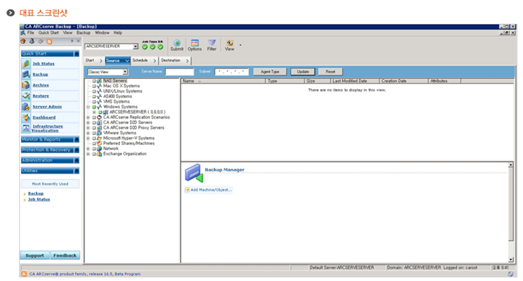Expand the Monitor & Reports section
Image resolution: width=523 pixels, height=281 pixels.
coord(77,139)
